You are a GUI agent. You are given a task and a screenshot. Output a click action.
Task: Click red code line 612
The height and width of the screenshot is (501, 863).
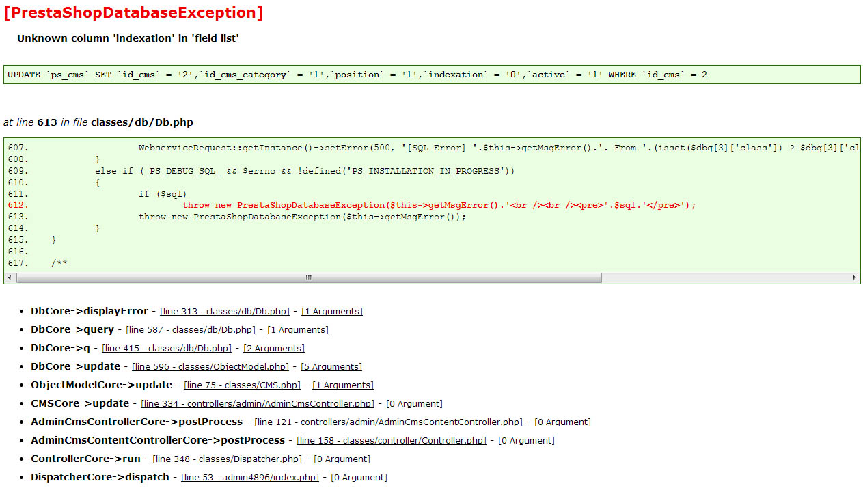439,205
